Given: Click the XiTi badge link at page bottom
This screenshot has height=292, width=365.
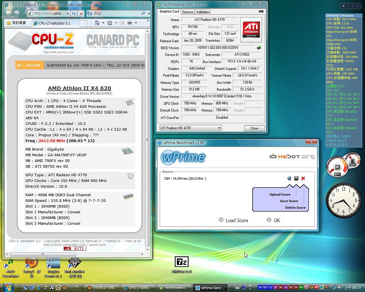Looking at the screenshot, I should point(75,249).
